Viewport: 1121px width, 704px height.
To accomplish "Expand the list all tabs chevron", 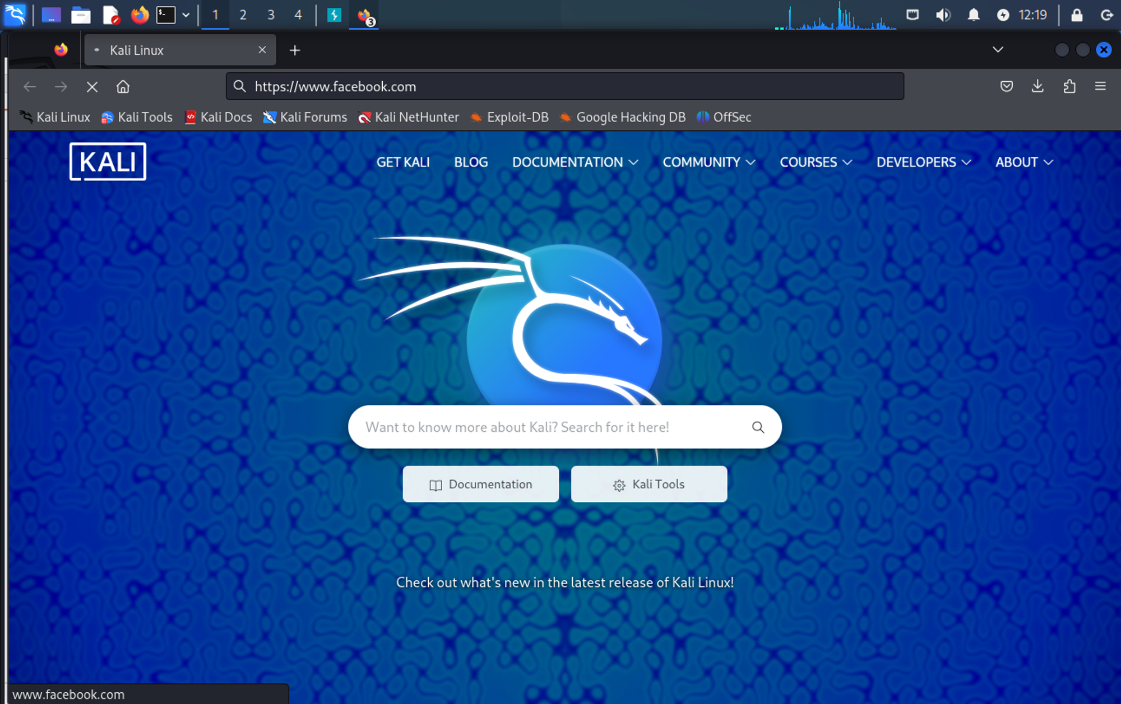I will click(x=998, y=49).
